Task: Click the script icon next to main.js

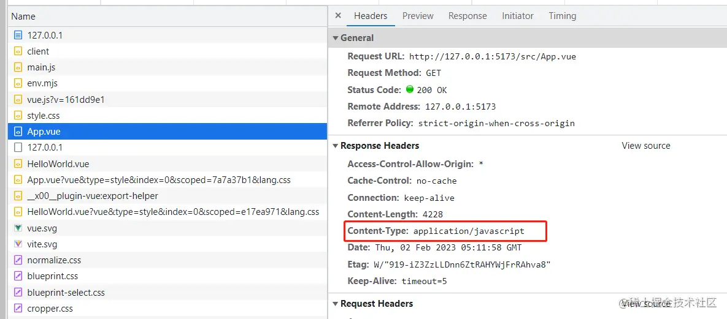Action: coord(18,67)
